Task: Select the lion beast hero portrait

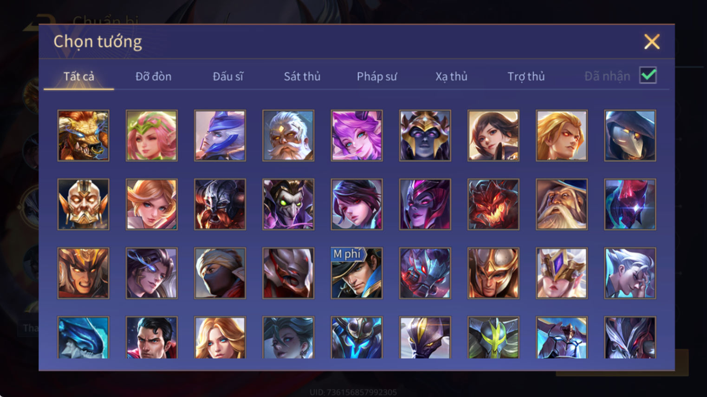Action: tap(83, 135)
